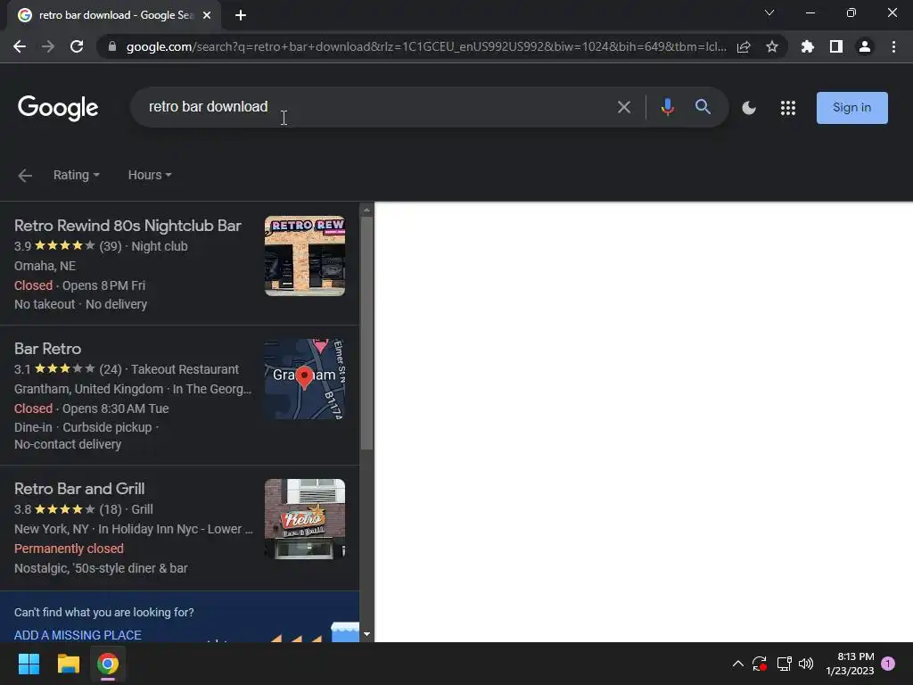Share this page icon in address bar
This screenshot has height=685, width=913.
[744, 46]
